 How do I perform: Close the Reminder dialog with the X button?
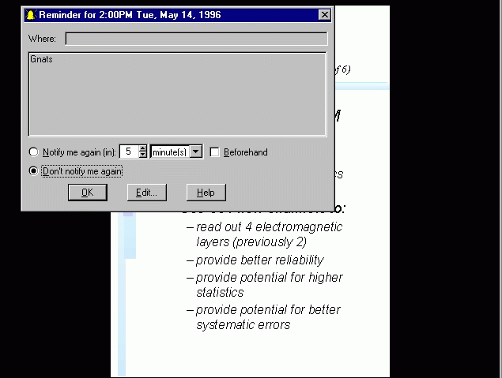click(x=325, y=15)
